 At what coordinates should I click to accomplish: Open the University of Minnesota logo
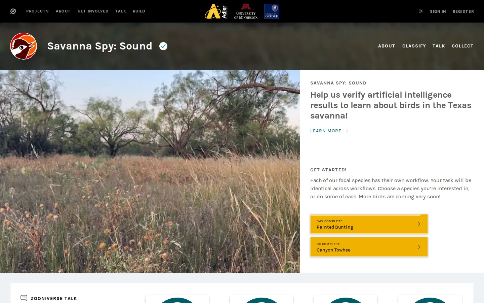pos(246,11)
